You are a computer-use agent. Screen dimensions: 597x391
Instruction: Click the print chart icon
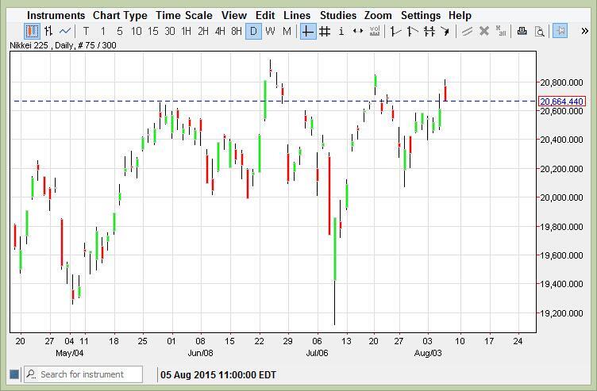point(522,32)
